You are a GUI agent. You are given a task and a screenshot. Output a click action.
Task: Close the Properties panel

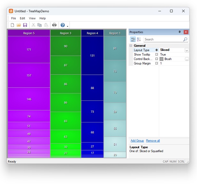pyautogui.click(x=186, y=32)
